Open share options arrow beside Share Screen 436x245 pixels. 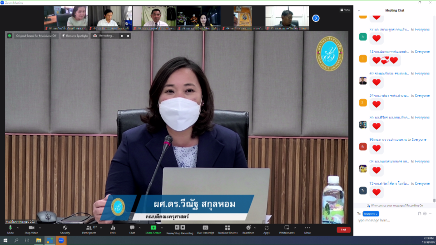click(162, 228)
